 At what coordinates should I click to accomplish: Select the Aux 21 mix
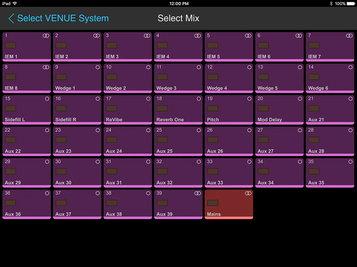click(330, 110)
